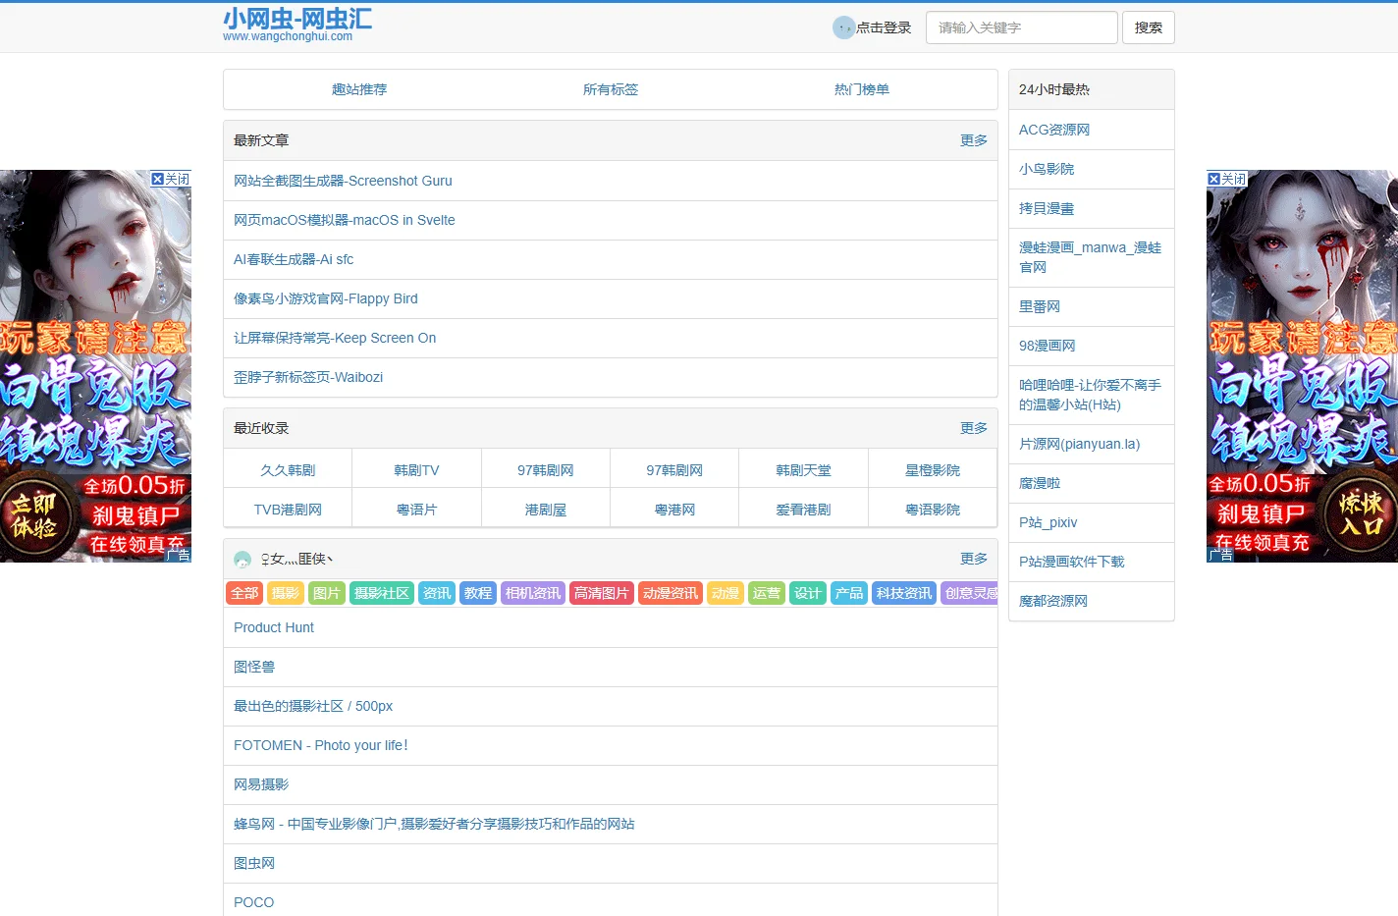
Task: Open the 星橙影院 site link
Action: click(933, 470)
